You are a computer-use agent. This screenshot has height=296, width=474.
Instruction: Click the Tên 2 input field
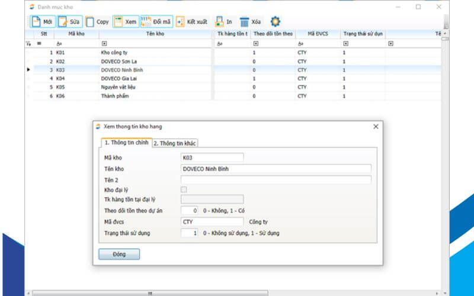[276, 179]
